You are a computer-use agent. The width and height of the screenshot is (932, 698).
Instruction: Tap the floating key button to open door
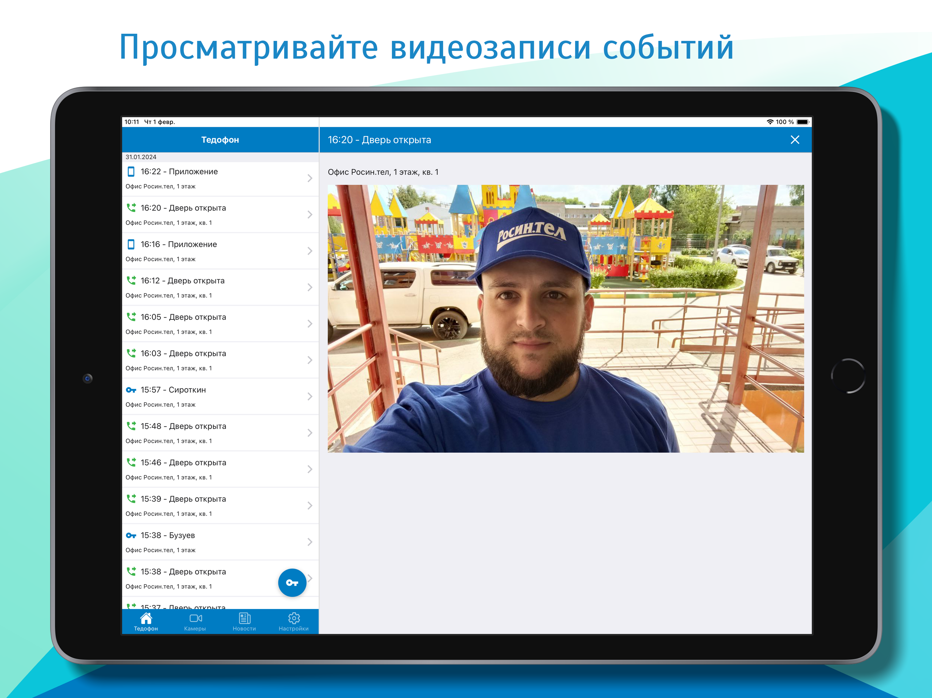[292, 582]
